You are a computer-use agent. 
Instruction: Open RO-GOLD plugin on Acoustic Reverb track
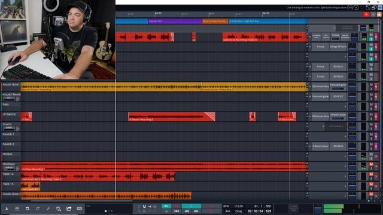[338, 97]
